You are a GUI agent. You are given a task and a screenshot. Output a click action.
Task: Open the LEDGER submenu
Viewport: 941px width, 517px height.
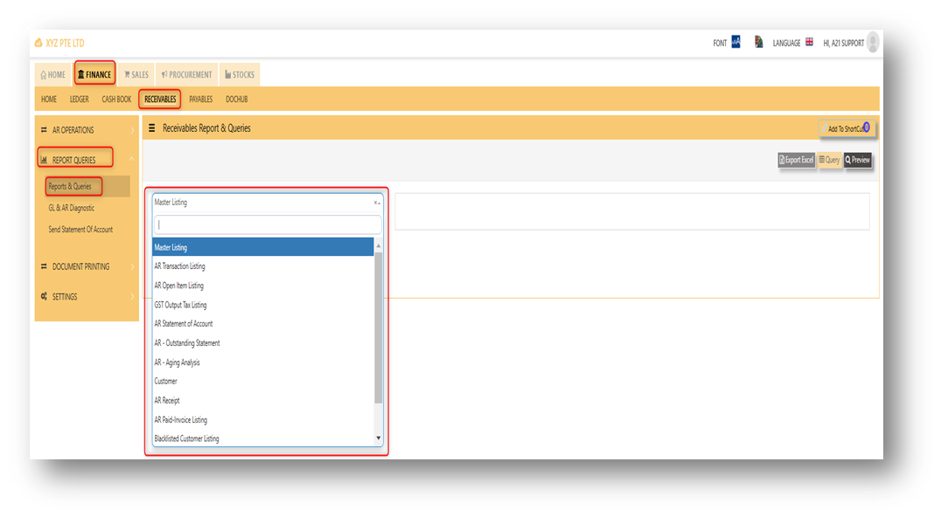coord(80,100)
